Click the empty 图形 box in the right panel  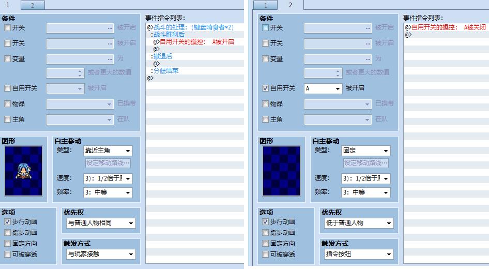281,171
